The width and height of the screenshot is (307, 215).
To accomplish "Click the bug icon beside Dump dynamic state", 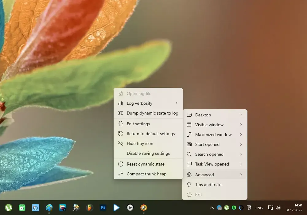I will point(121,113).
